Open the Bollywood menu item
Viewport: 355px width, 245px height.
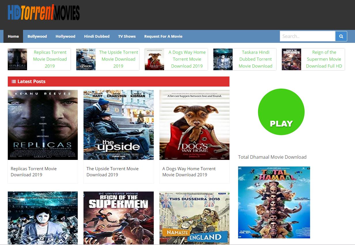pyautogui.click(x=37, y=36)
